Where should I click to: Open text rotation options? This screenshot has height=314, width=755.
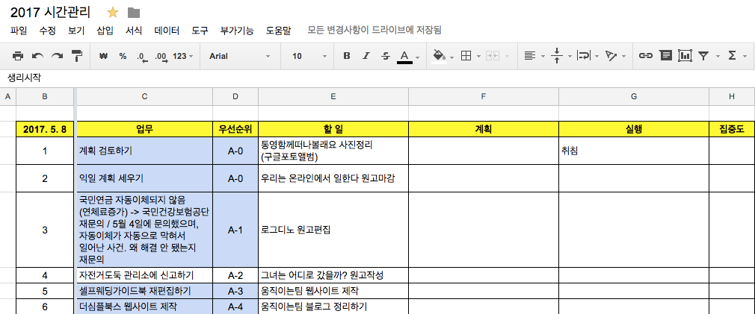tap(611, 56)
